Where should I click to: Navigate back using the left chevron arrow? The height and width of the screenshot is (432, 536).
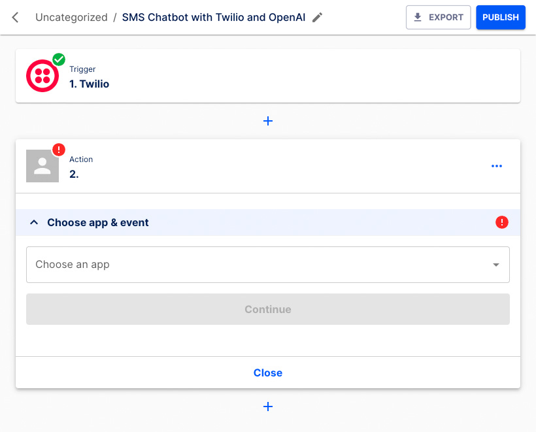(14, 17)
